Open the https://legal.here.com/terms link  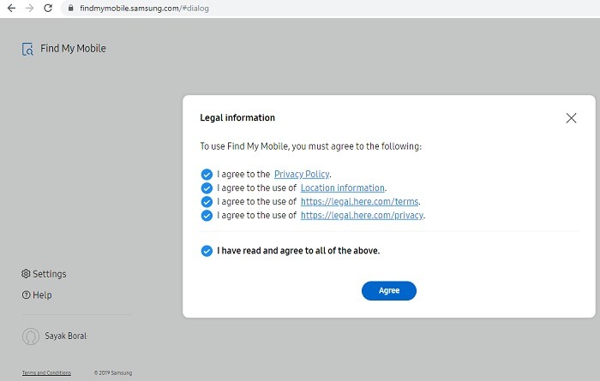click(359, 202)
